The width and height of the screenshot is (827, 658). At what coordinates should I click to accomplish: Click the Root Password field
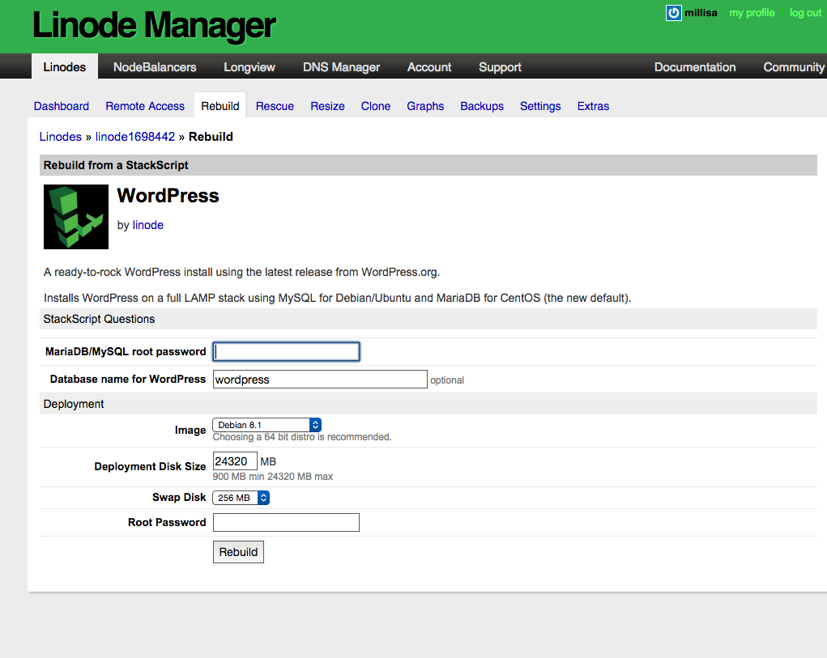287,522
